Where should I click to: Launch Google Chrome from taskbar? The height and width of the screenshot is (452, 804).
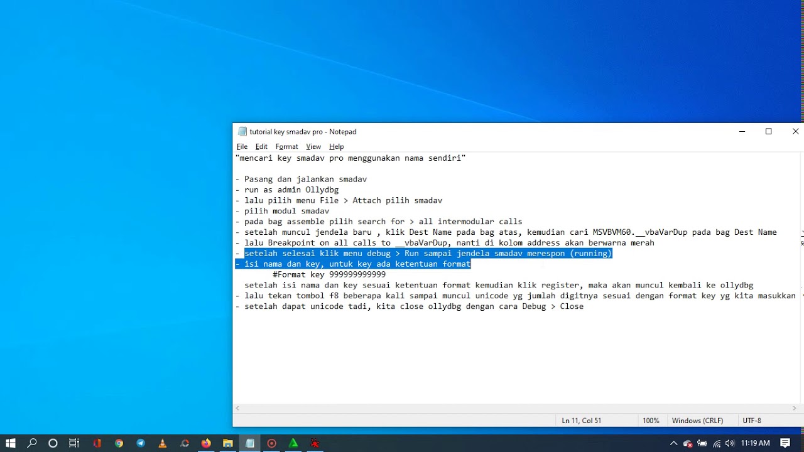click(x=119, y=443)
